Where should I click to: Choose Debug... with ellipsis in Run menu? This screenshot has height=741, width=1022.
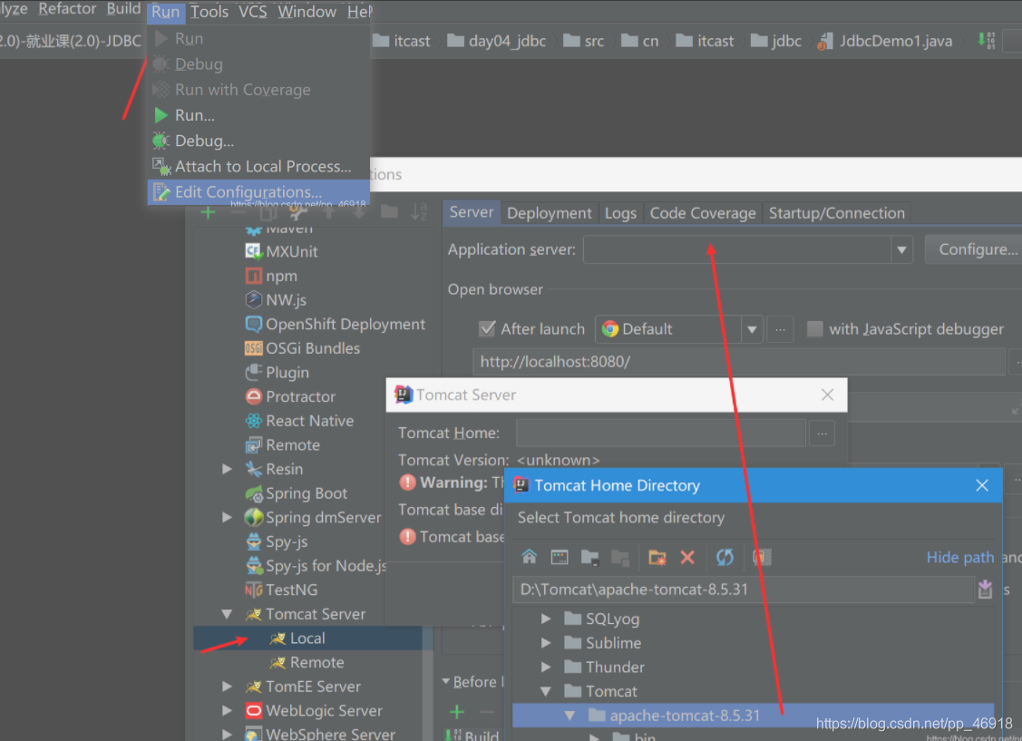pos(258,141)
